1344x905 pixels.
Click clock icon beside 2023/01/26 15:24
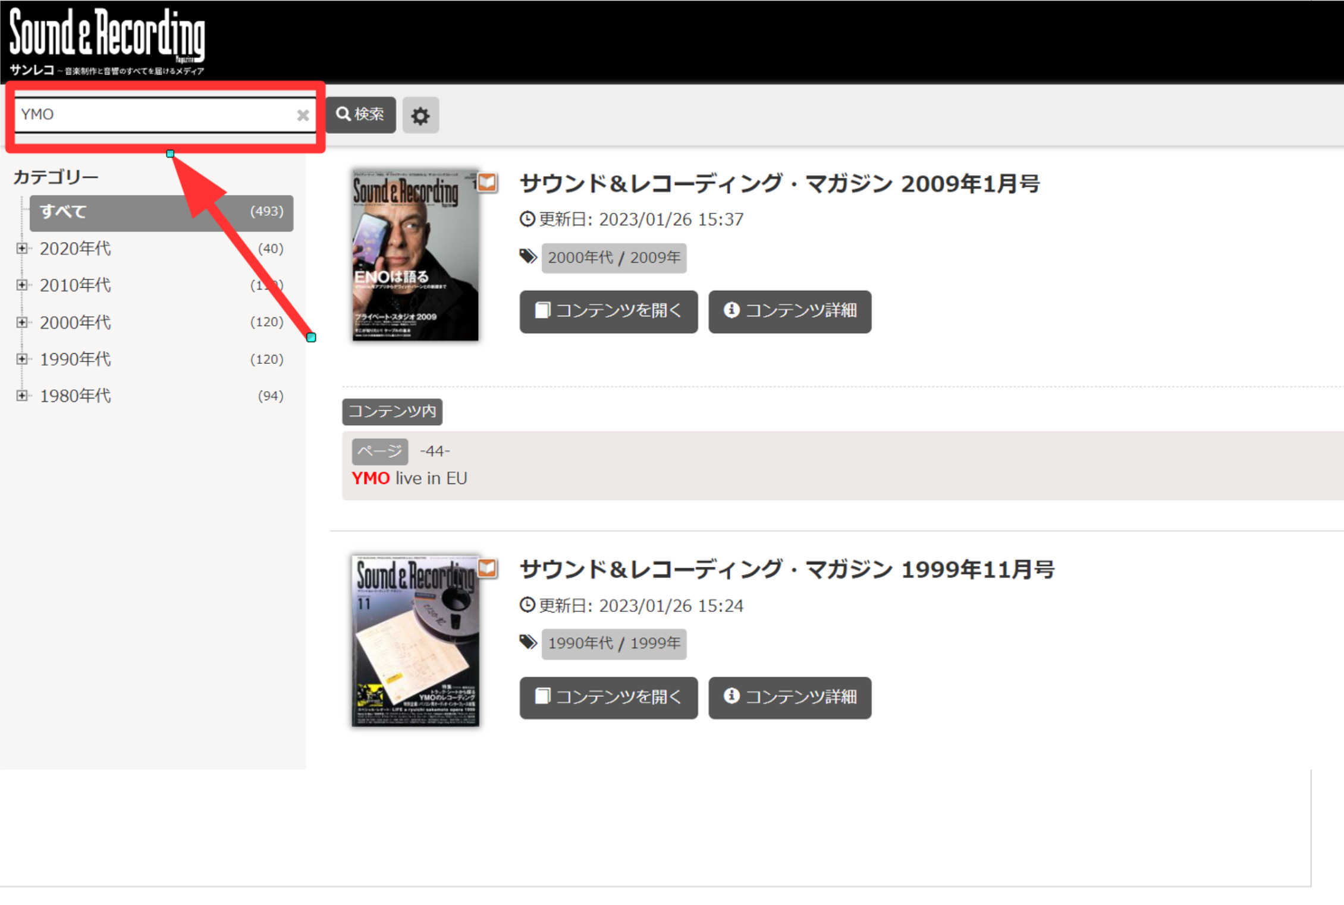coord(527,605)
